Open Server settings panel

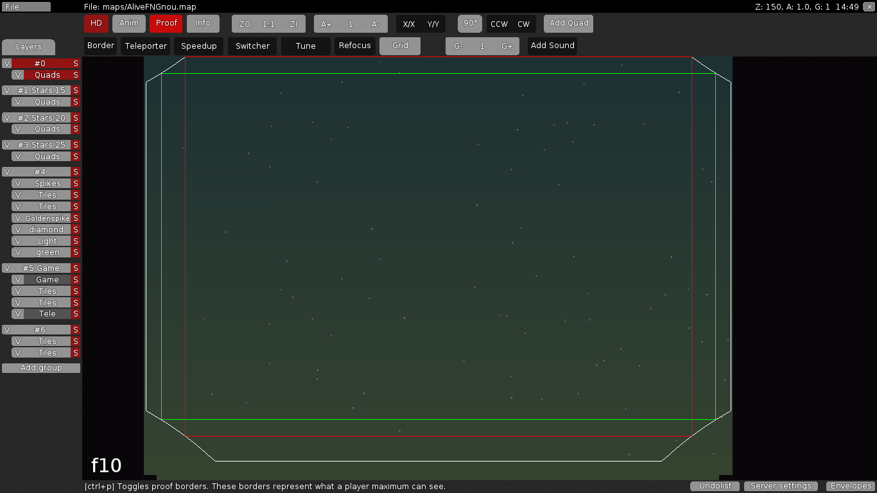coord(781,486)
